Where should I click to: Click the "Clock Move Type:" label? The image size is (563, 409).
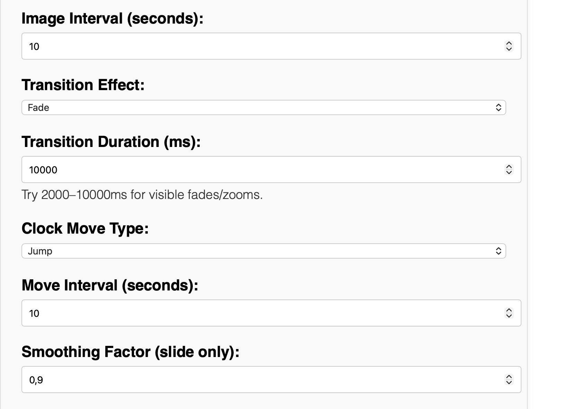[x=85, y=228]
